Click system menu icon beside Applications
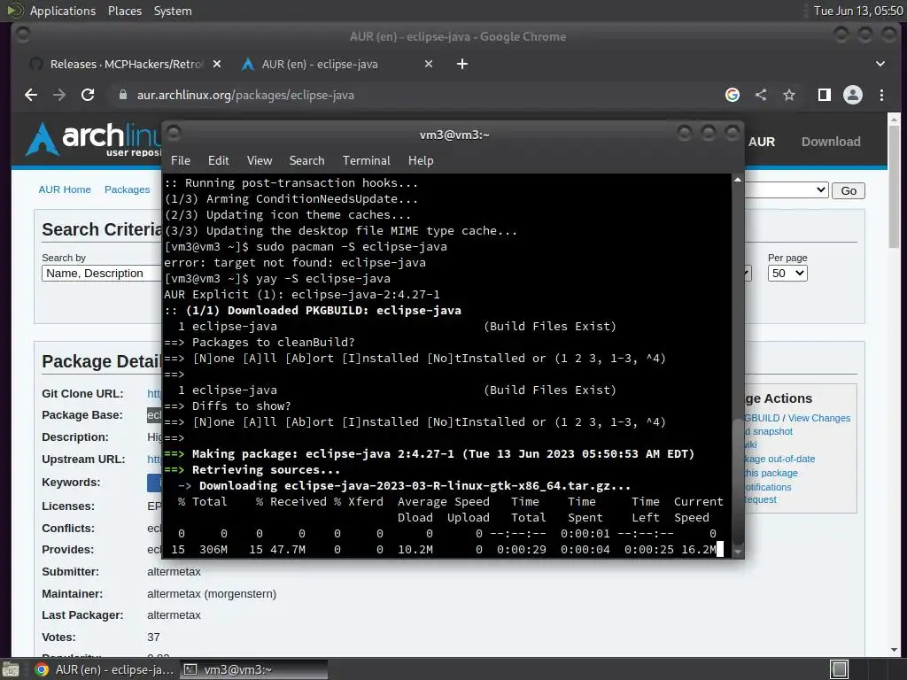This screenshot has width=907, height=680. click(14, 11)
